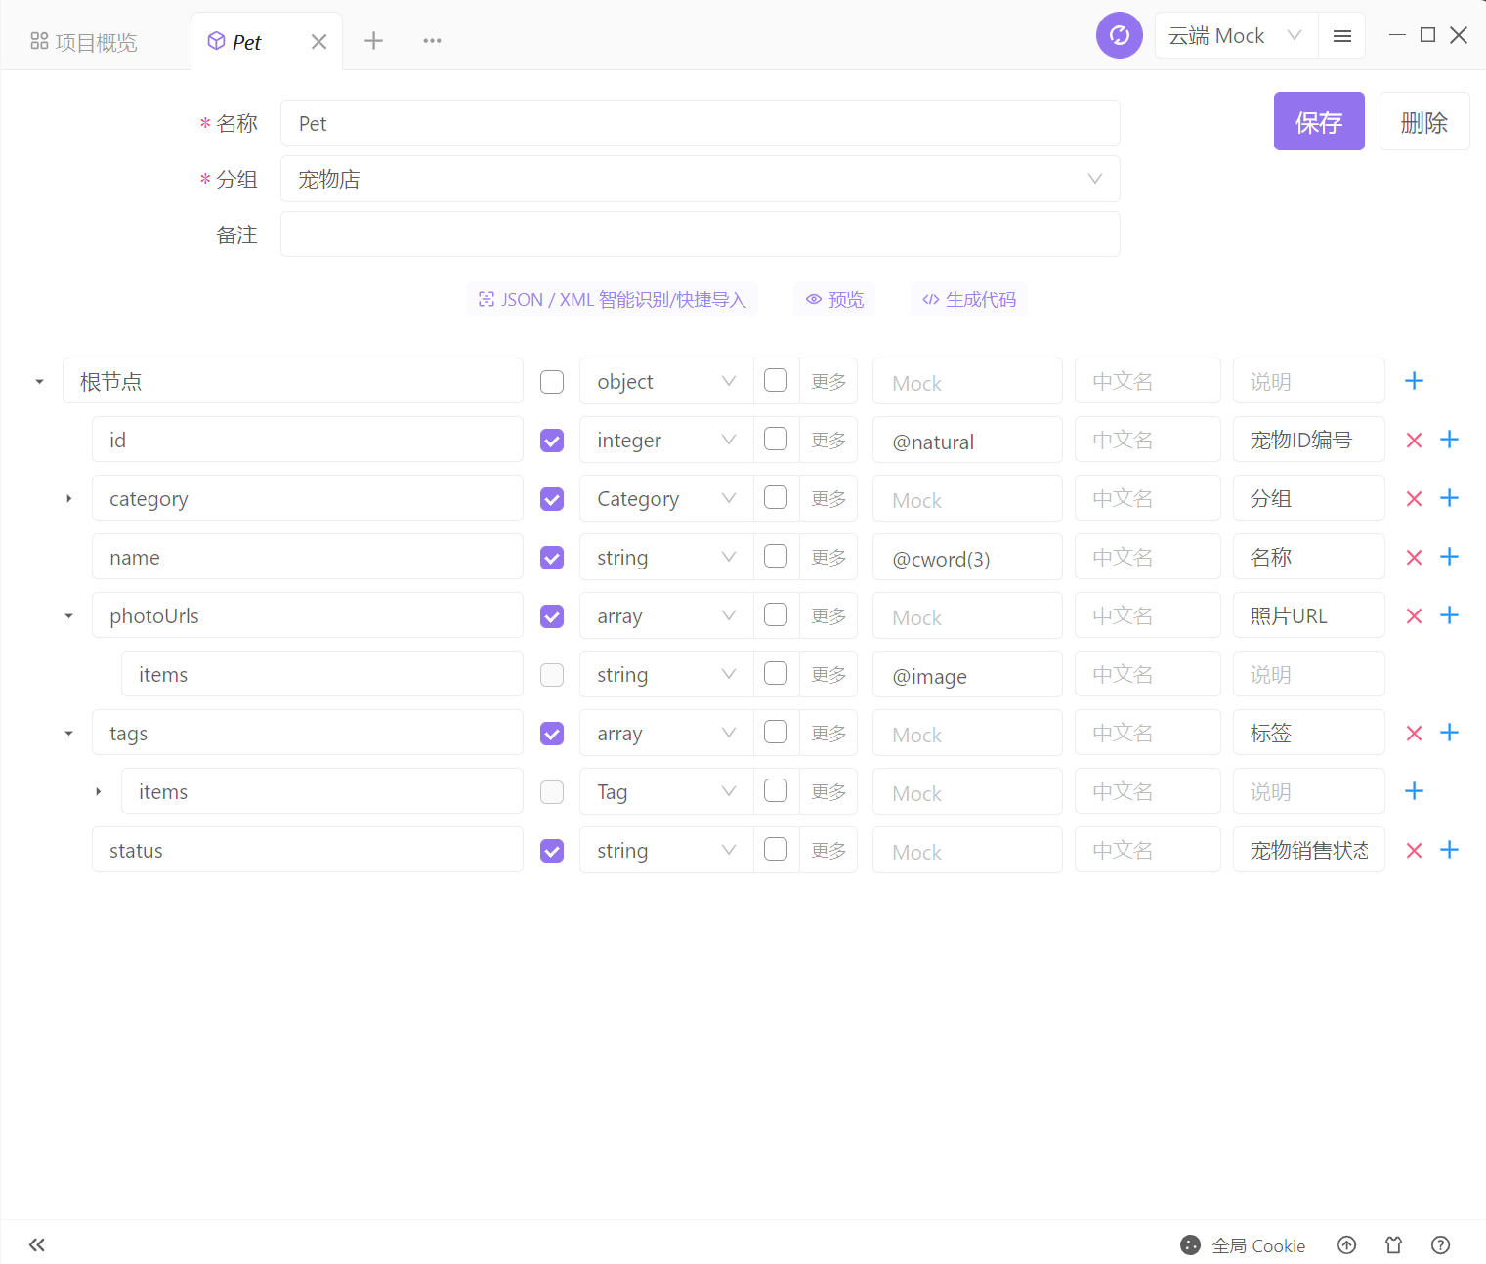Add child node to root row

(1414, 381)
